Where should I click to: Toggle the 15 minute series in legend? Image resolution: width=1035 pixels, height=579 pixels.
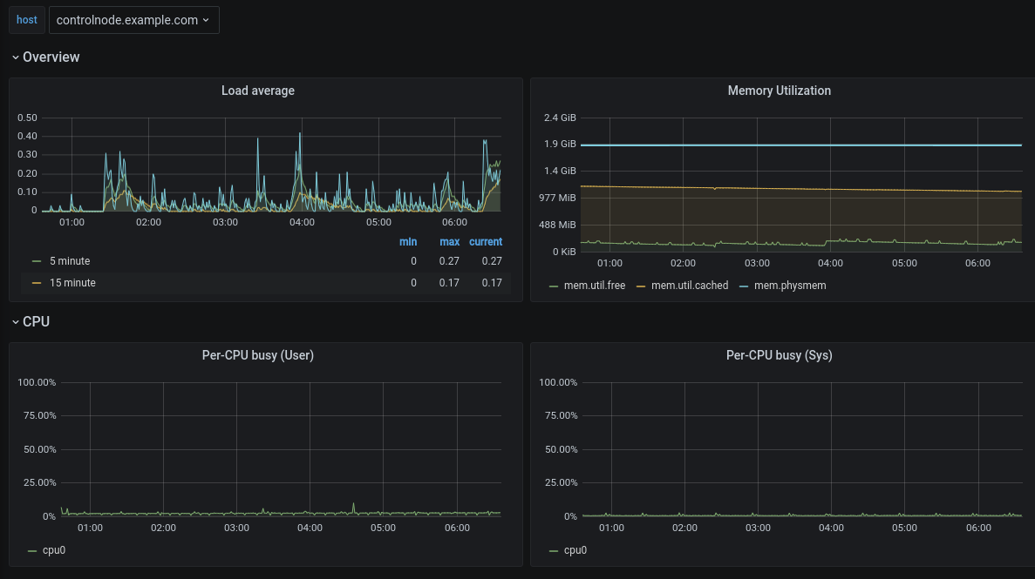click(72, 283)
